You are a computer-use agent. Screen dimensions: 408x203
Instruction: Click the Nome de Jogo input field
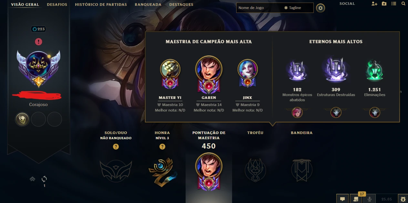coord(260,8)
